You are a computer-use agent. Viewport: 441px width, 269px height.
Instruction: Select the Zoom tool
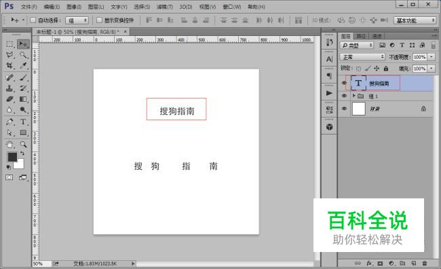coord(23,145)
